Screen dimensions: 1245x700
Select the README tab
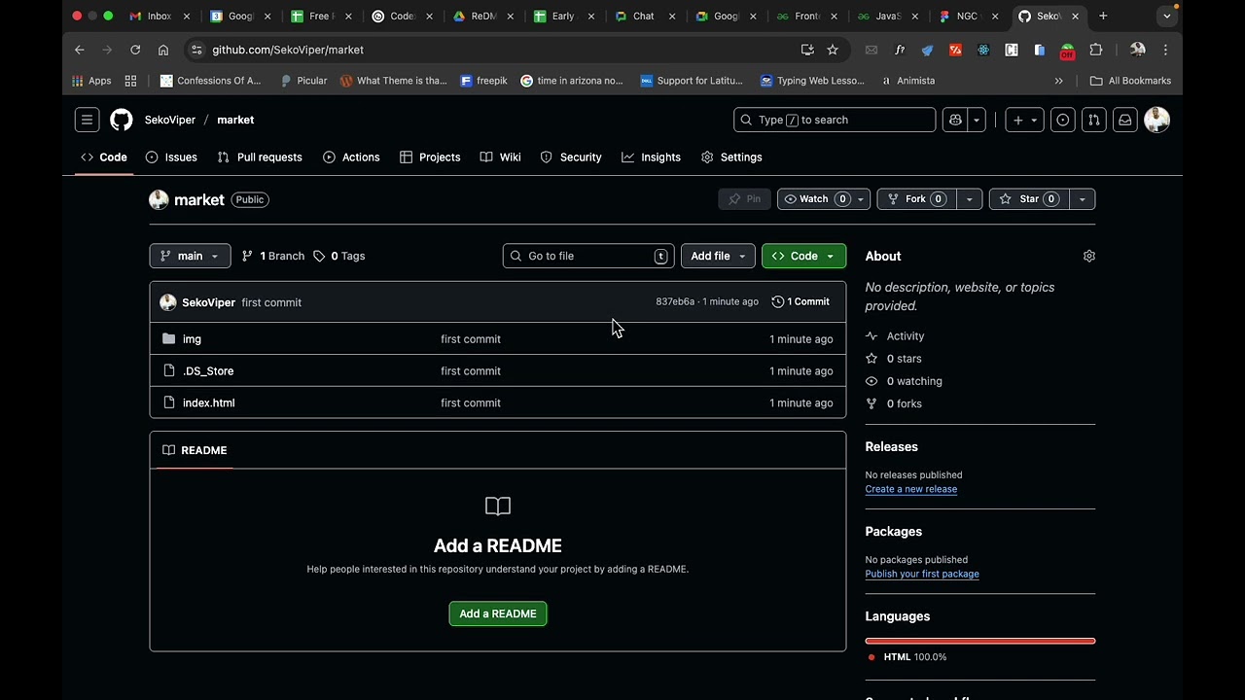(x=195, y=450)
